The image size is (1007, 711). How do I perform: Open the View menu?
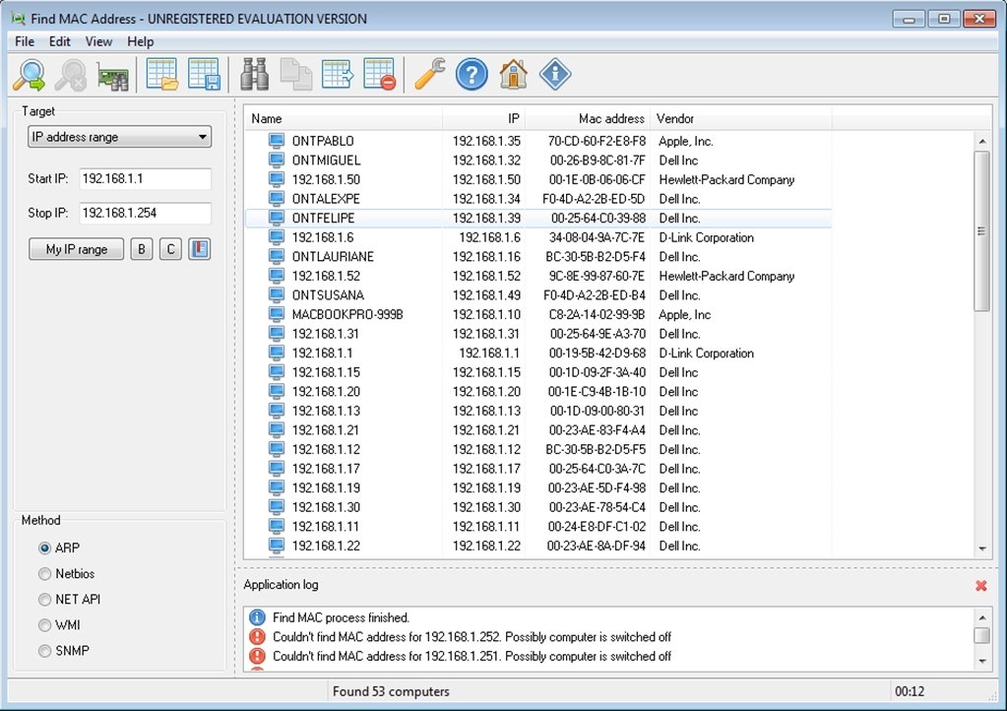98,41
